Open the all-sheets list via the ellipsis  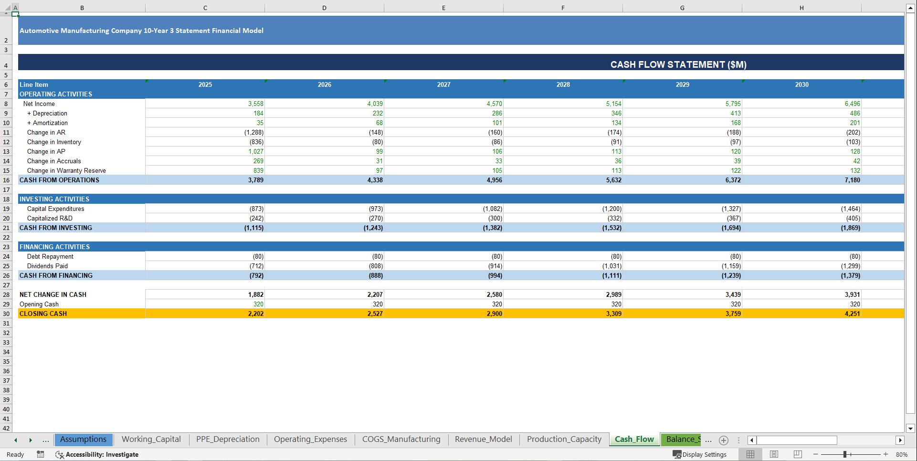45,440
